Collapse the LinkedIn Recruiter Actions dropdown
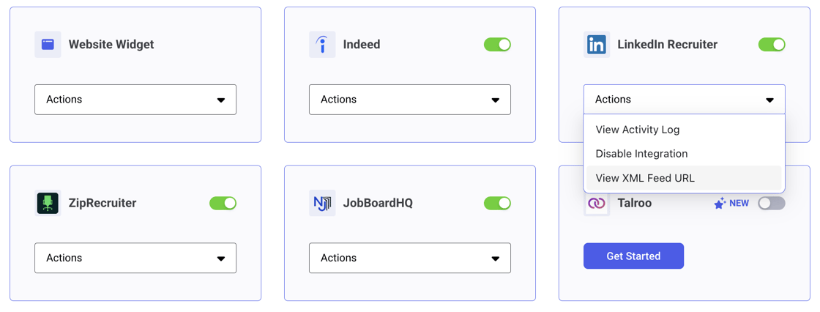Screen dimensions: 820x312 pos(684,100)
